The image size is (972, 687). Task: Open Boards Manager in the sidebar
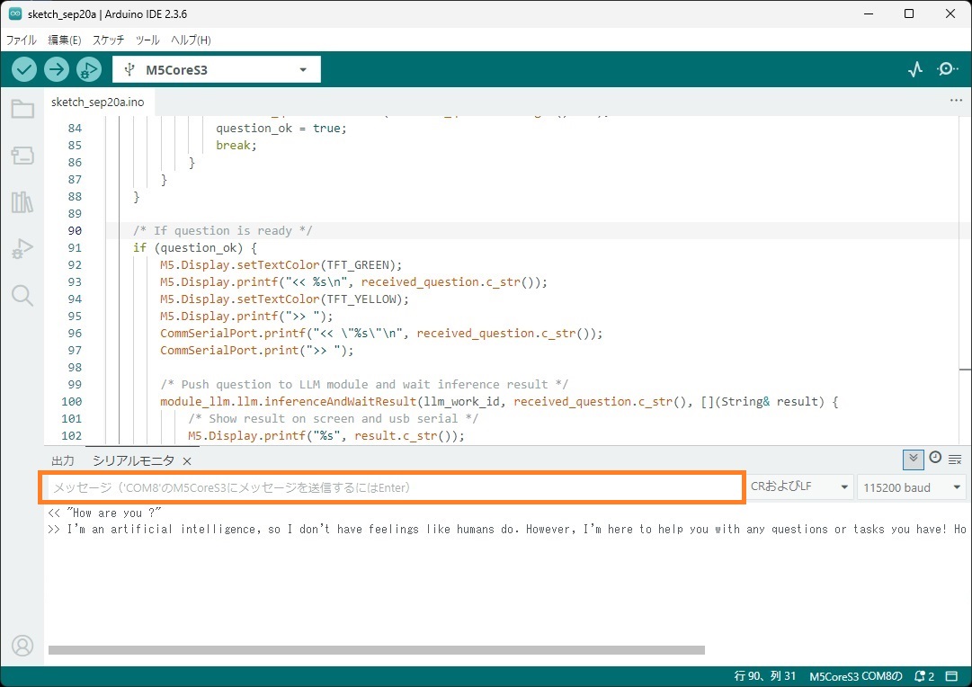pyautogui.click(x=22, y=156)
